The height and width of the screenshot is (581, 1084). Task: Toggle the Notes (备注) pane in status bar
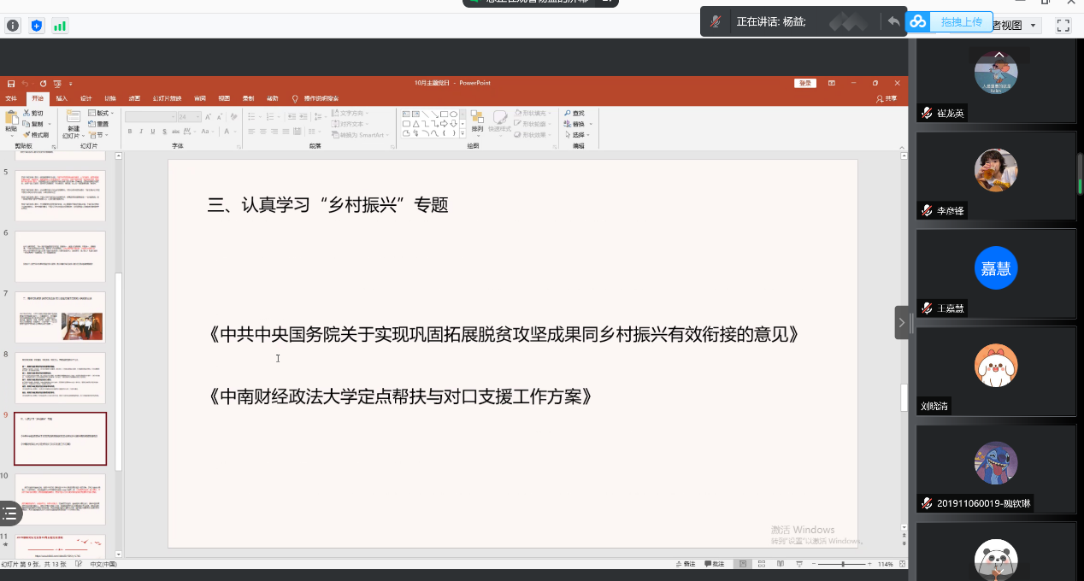pos(687,564)
